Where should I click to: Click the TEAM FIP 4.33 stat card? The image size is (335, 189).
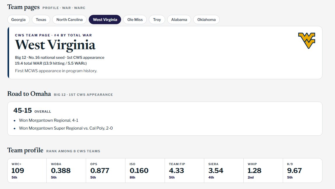(x=184, y=170)
